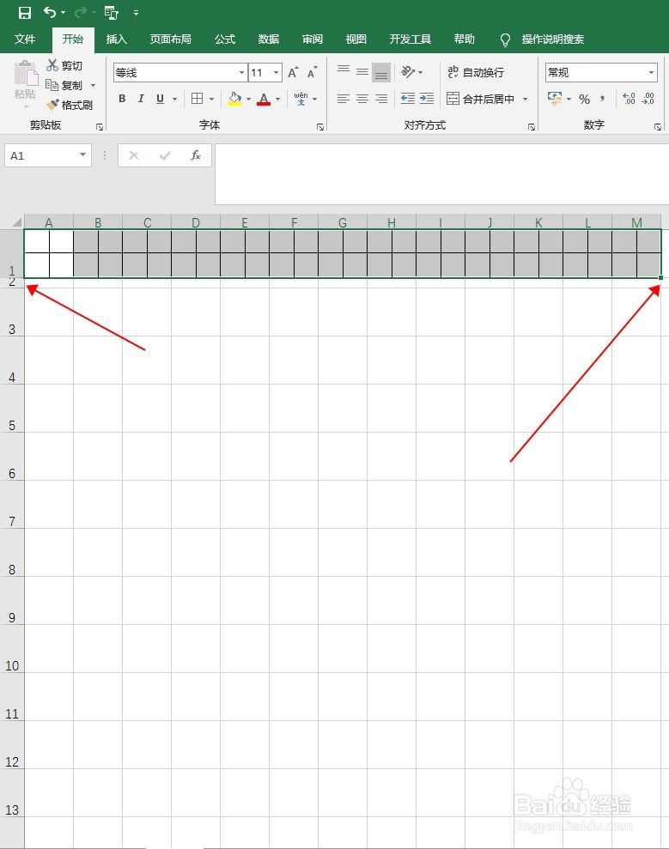Click the 操作说明搜索 search box
The image size is (669, 849).
click(x=552, y=39)
